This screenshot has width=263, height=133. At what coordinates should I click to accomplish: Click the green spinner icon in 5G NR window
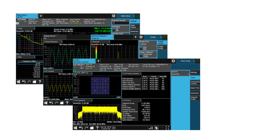[198, 61]
